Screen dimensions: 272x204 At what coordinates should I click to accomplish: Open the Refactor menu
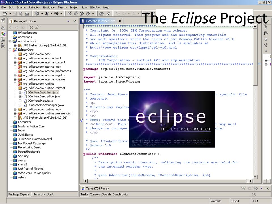point(34,7)
